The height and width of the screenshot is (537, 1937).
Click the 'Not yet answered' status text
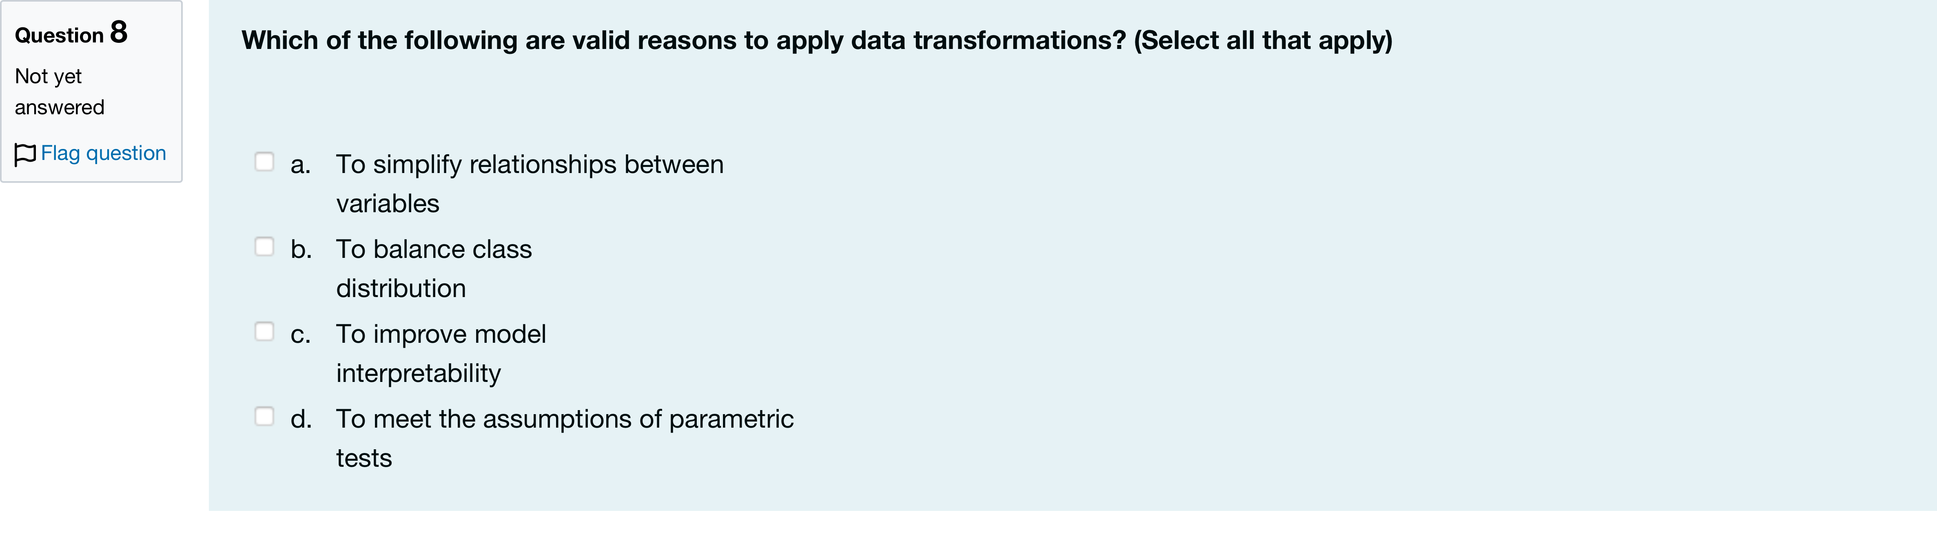pos(60,92)
